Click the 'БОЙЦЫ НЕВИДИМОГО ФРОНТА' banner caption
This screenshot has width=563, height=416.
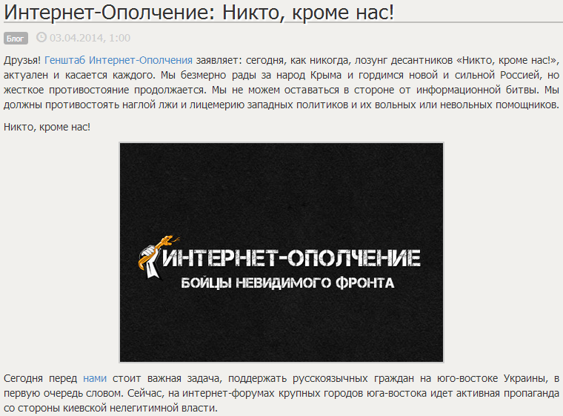point(287,283)
